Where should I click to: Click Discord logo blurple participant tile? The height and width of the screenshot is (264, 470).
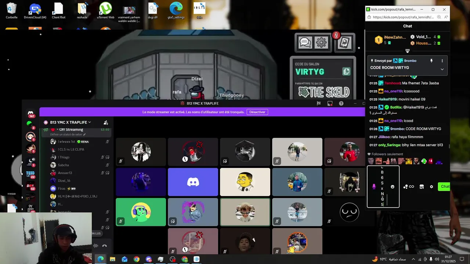(193, 182)
